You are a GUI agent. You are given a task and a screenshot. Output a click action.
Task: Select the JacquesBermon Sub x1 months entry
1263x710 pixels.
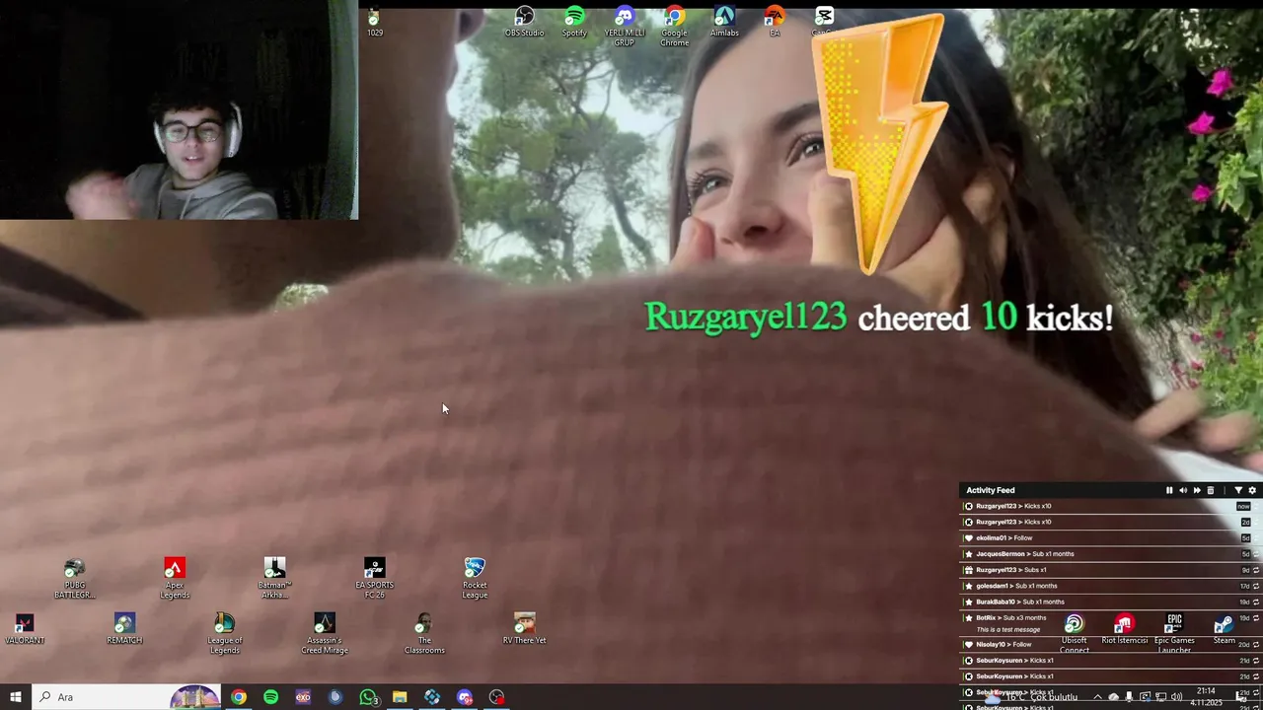pos(1110,554)
